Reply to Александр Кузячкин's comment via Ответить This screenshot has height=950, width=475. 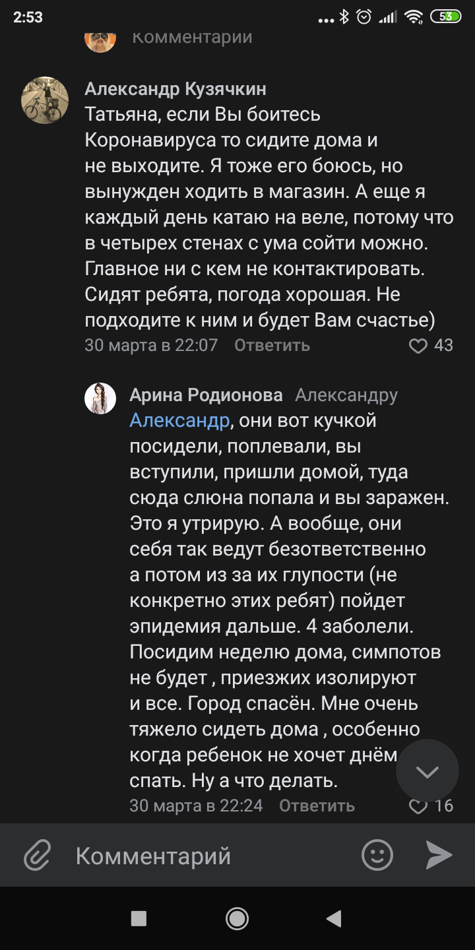pos(272,345)
